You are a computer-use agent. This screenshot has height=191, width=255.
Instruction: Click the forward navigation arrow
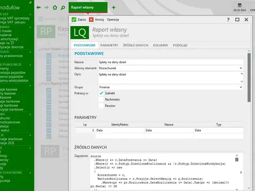47,7
